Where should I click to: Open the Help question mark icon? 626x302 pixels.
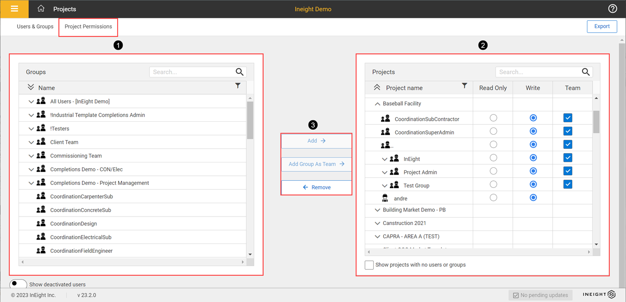613,9
